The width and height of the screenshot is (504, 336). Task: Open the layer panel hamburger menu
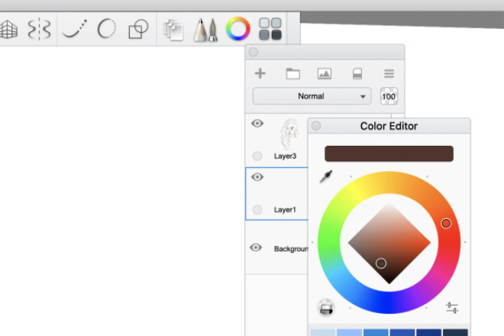(x=389, y=74)
